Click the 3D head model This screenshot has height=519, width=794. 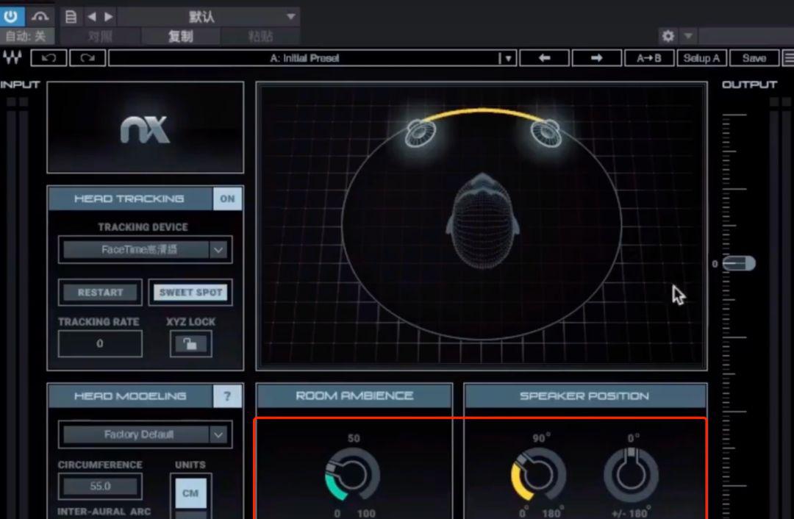click(482, 222)
